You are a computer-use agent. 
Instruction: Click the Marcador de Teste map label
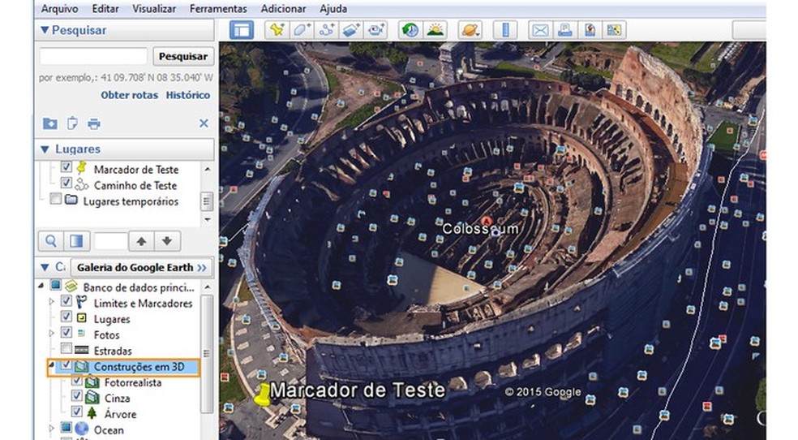point(358,390)
